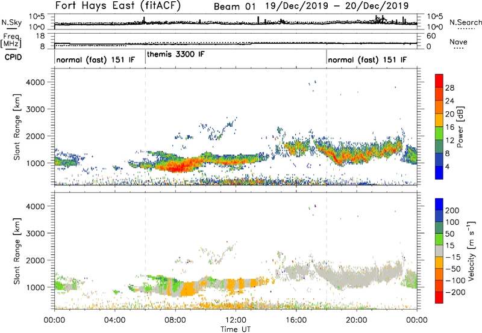
Task: Click the "themis 3300 IF" CPID label
Action: (175, 54)
